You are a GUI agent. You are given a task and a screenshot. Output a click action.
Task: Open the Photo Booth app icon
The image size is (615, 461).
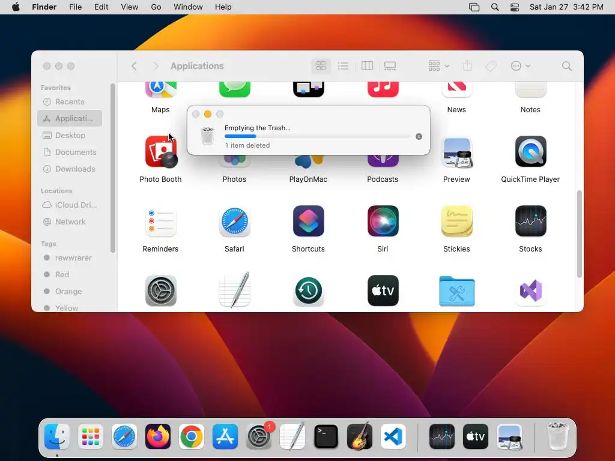point(161,152)
